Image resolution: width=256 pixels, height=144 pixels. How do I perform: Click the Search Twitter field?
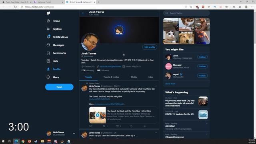[186, 13]
